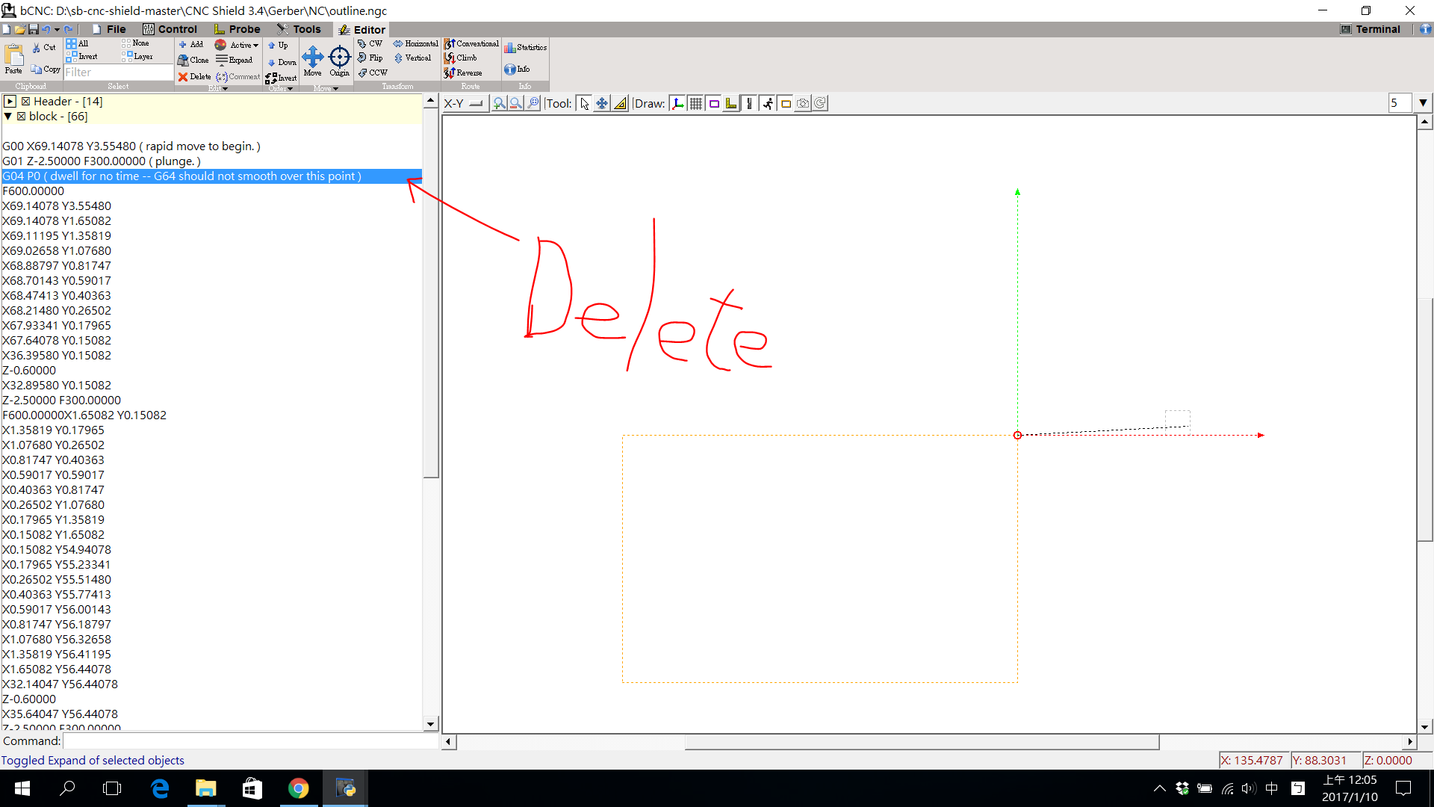Expand the Header block
This screenshot has width=1434, height=807.
click(10, 102)
